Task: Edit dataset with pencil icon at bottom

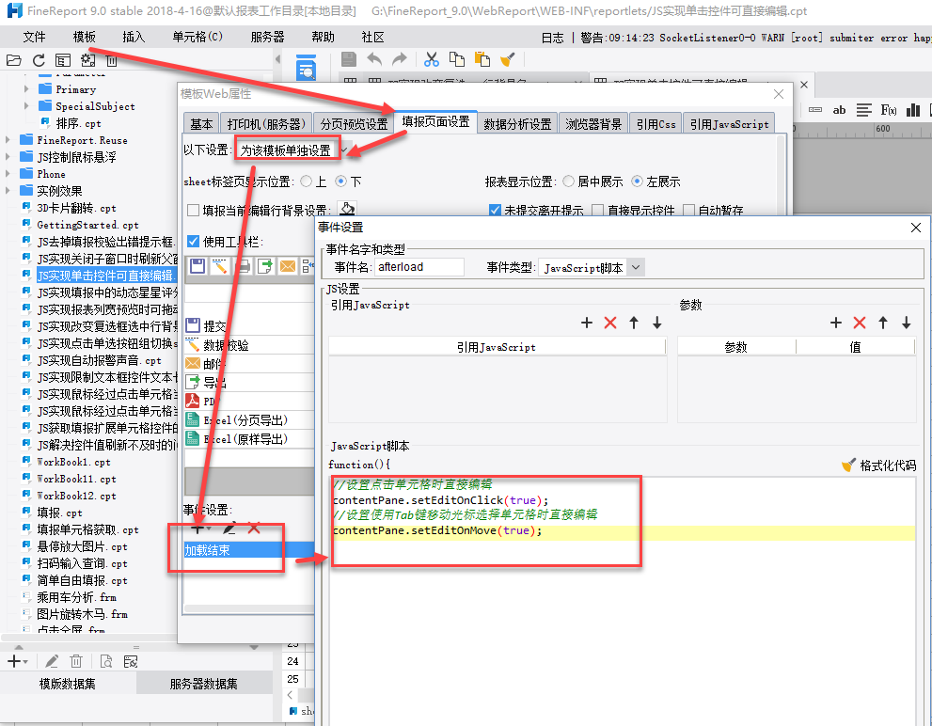Action: pos(52,661)
